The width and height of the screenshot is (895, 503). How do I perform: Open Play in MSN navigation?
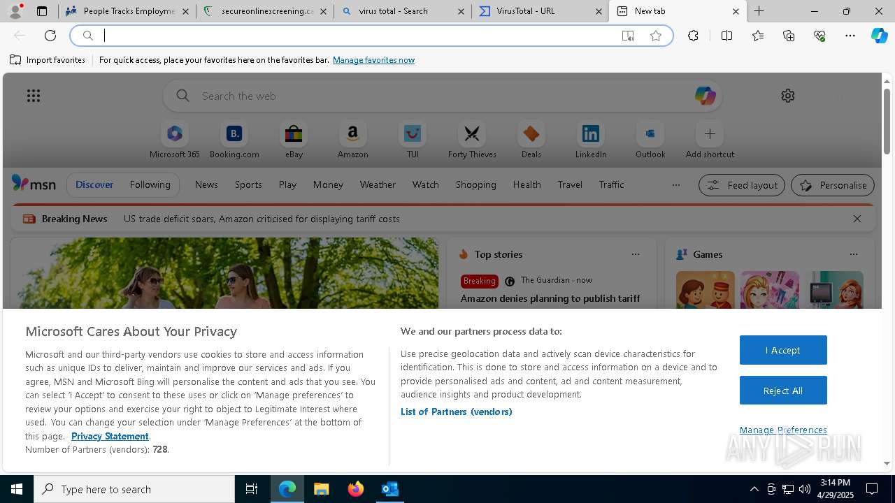point(287,184)
